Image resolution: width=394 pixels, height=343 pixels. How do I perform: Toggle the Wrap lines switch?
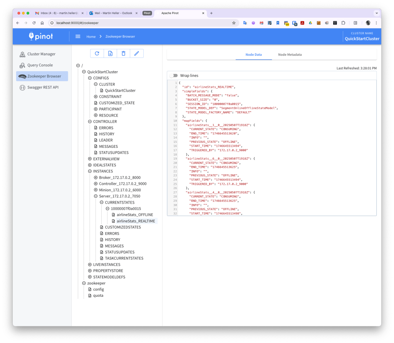(173, 75)
